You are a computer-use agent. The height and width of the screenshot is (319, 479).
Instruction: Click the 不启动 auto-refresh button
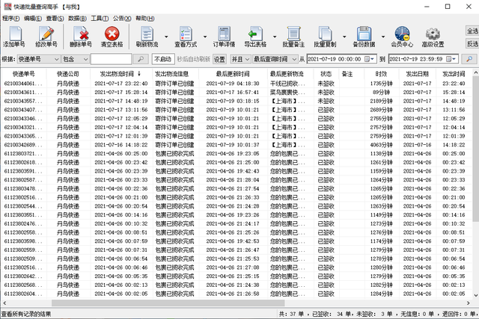click(x=163, y=59)
